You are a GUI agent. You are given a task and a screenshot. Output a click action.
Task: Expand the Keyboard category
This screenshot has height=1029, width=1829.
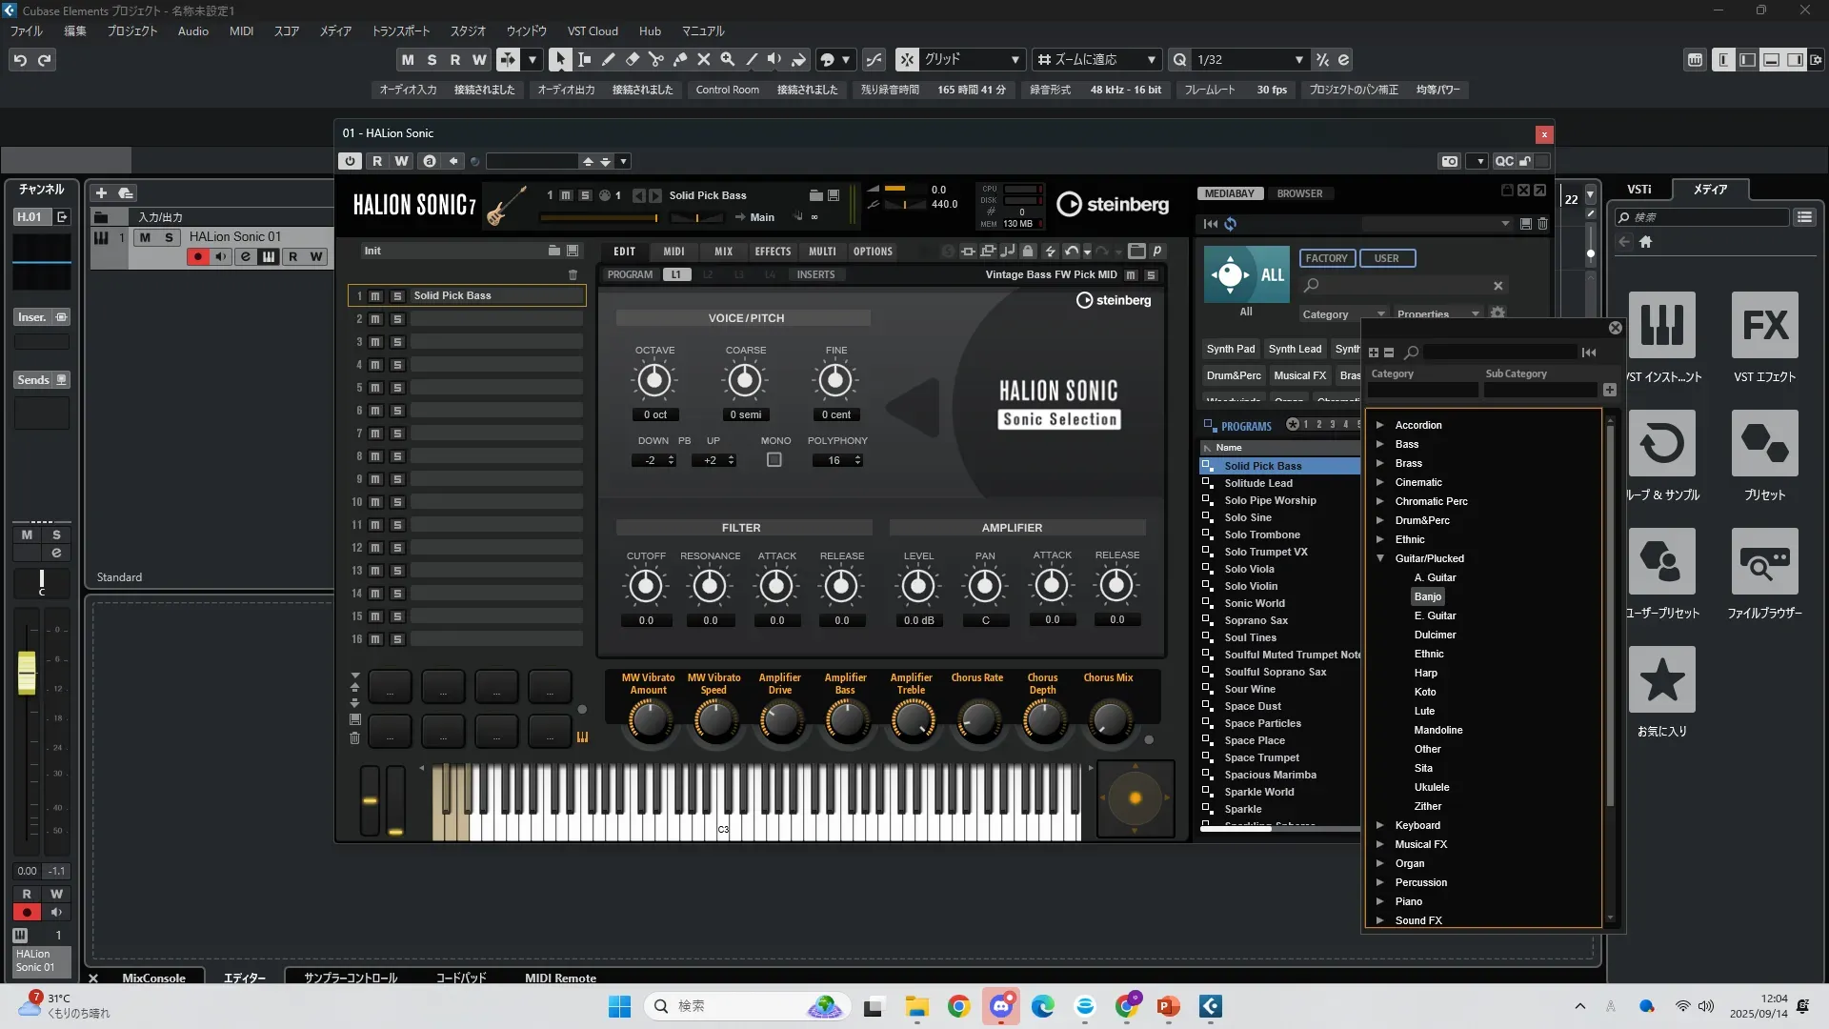click(x=1379, y=825)
